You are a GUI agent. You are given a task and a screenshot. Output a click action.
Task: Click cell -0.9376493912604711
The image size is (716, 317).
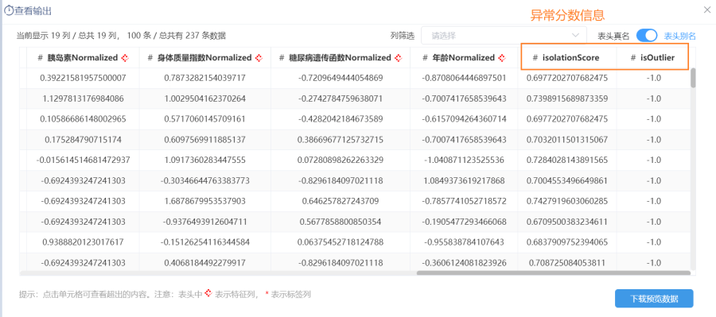click(x=205, y=222)
